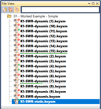Viewport: 101px width, 109px height.
Task: Close the File View panel
Action: click(97, 4)
